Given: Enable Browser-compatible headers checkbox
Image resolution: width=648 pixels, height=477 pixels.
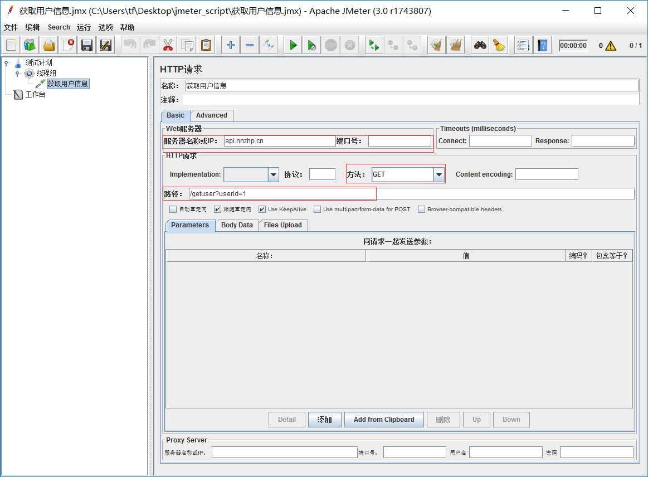Looking at the screenshot, I should (x=422, y=209).
